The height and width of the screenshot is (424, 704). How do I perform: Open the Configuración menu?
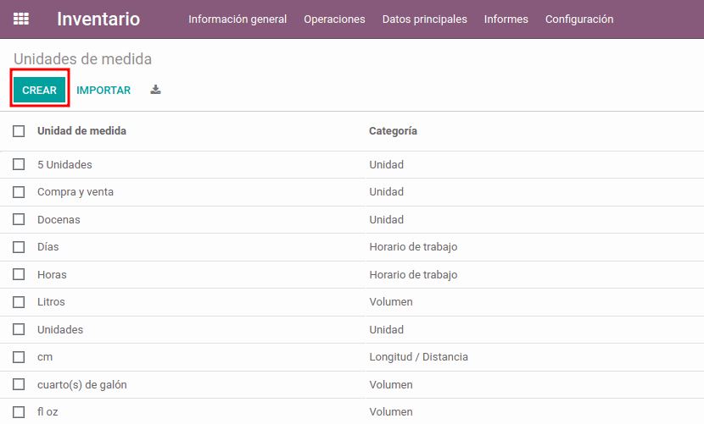[579, 19]
